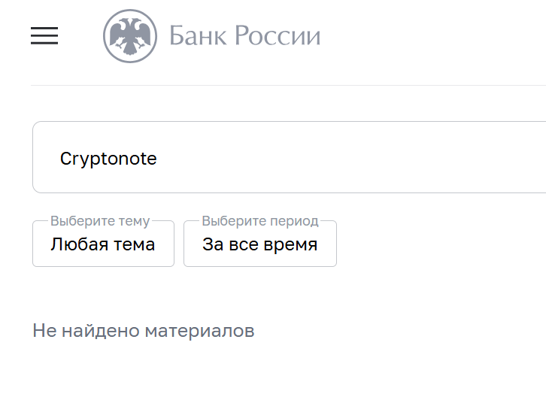Click the 'Банк России' wordmark

(x=244, y=36)
